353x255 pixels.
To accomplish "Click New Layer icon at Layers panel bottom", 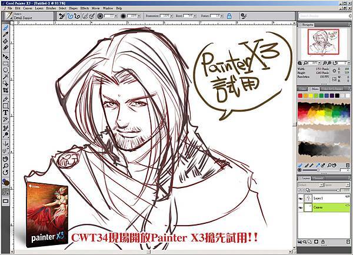I will tap(310, 242).
